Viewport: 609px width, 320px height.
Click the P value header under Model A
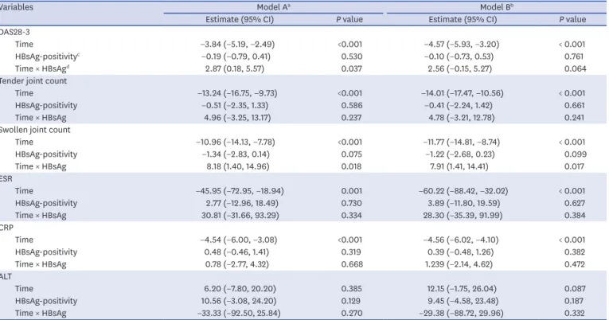[349, 19]
